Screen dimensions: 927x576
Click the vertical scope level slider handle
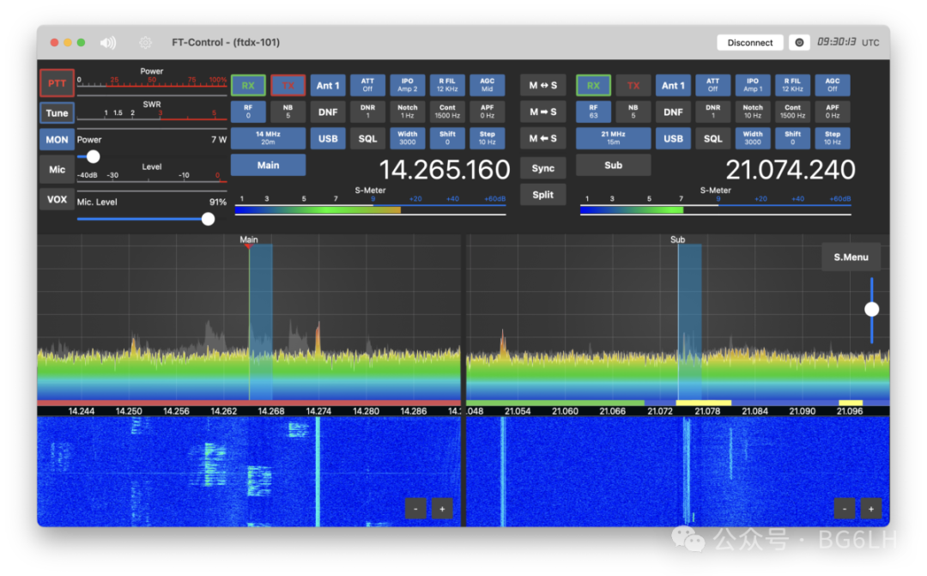871,309
